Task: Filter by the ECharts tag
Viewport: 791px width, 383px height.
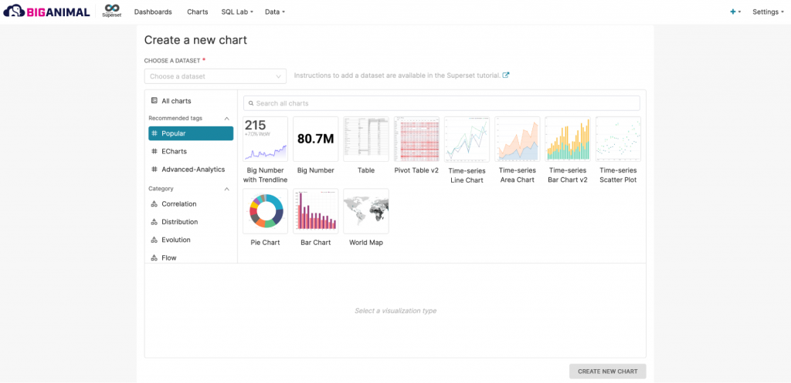Action: (174, 152)
